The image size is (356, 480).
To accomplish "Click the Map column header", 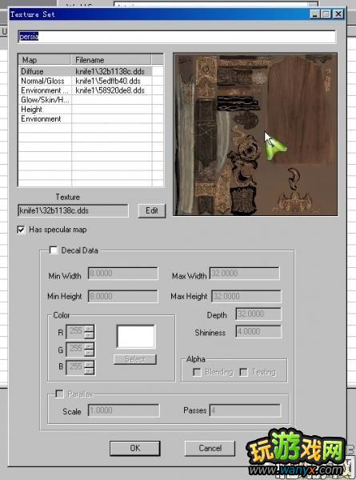I will point(45,60).
